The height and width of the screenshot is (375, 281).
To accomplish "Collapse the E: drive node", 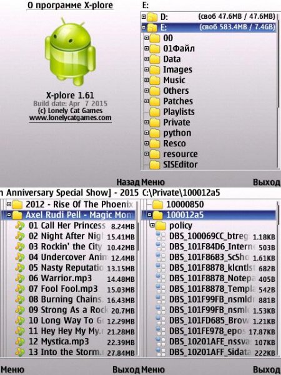I will pyautogui.click(x=144, y=27).
